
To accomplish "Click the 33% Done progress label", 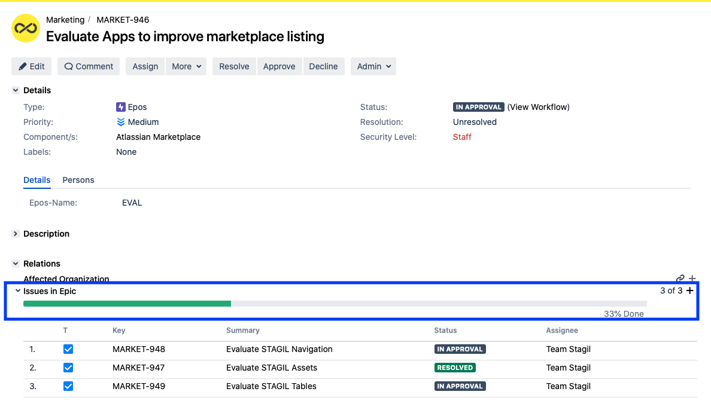I will click(x=624, y=314).
